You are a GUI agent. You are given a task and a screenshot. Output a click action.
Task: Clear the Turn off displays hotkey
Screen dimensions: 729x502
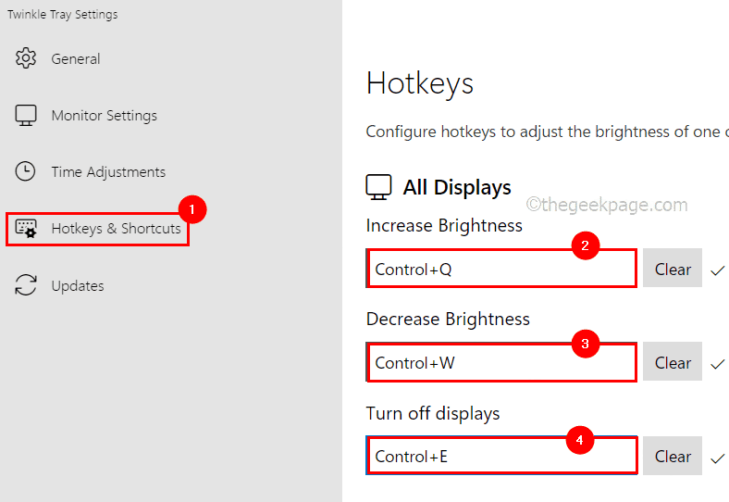(673, 457)
